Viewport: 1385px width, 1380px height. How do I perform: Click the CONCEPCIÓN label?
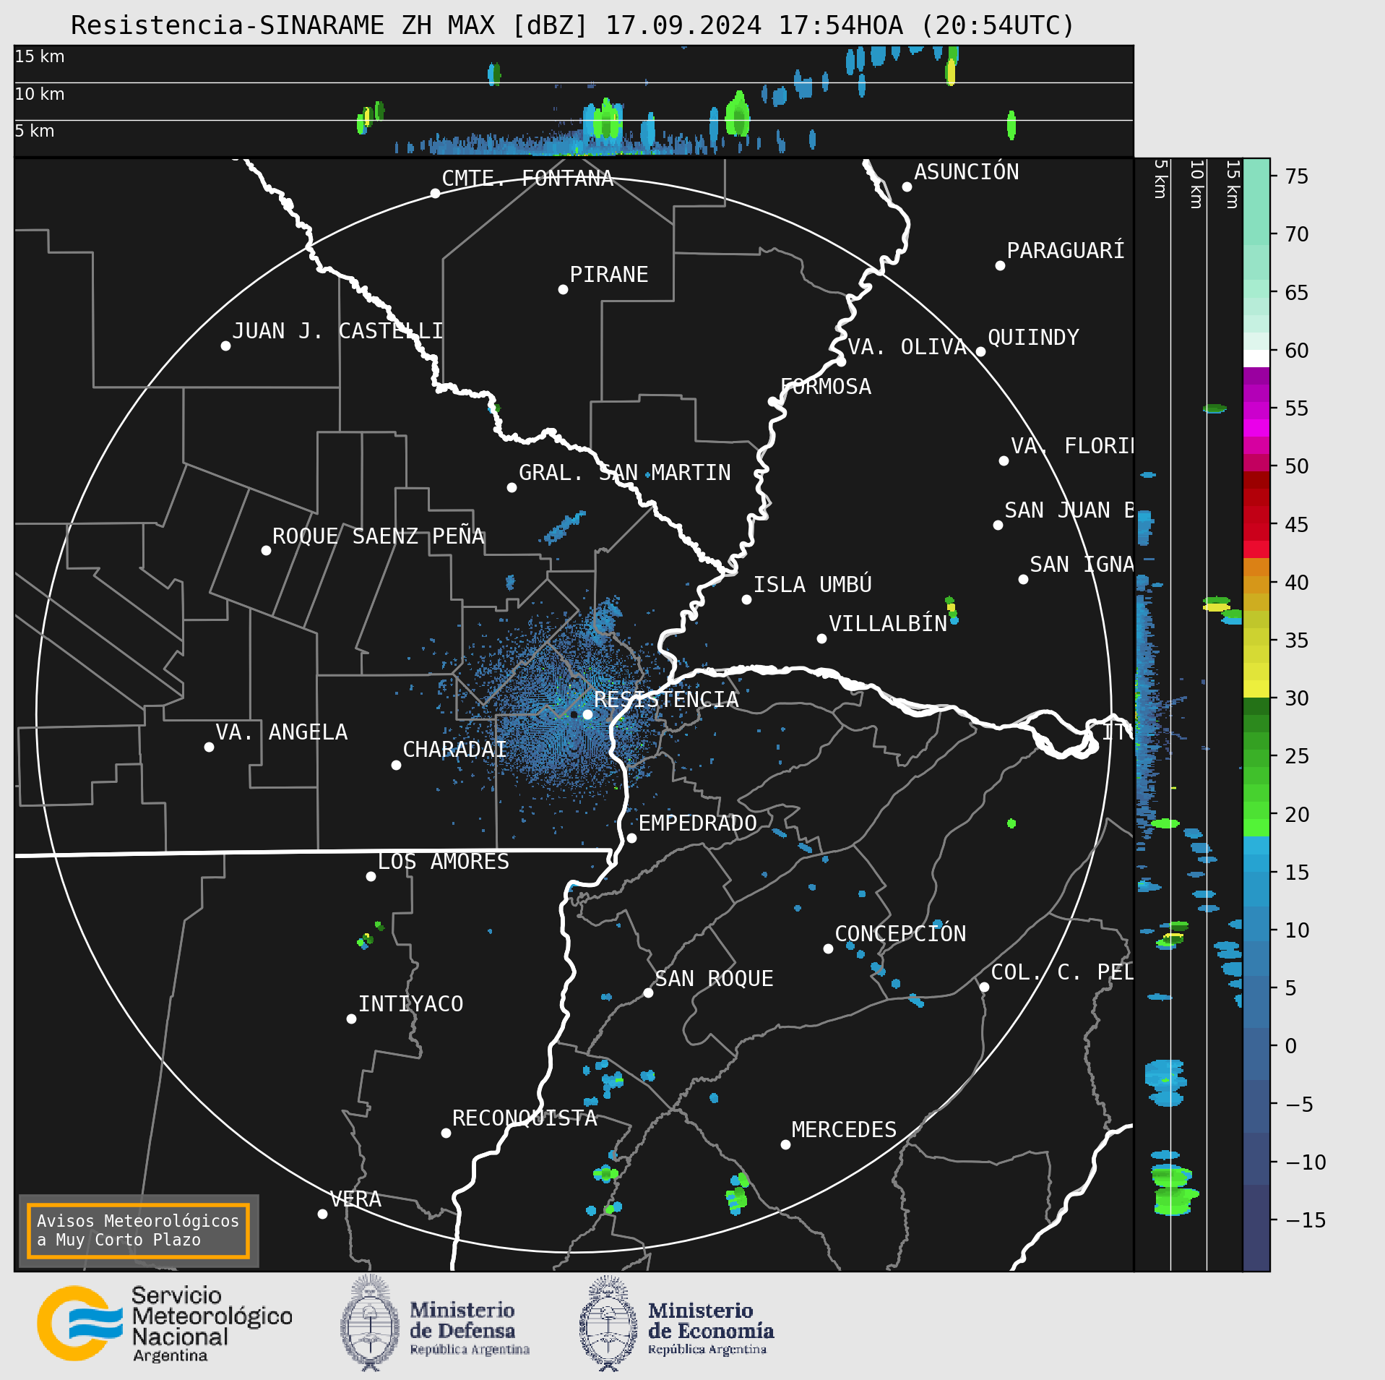tap(900, 933)
